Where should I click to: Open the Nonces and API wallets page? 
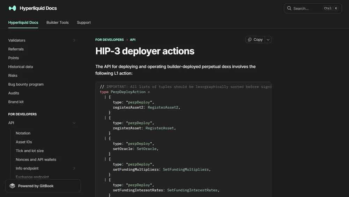pyautogui.click(x=36, y=159)
